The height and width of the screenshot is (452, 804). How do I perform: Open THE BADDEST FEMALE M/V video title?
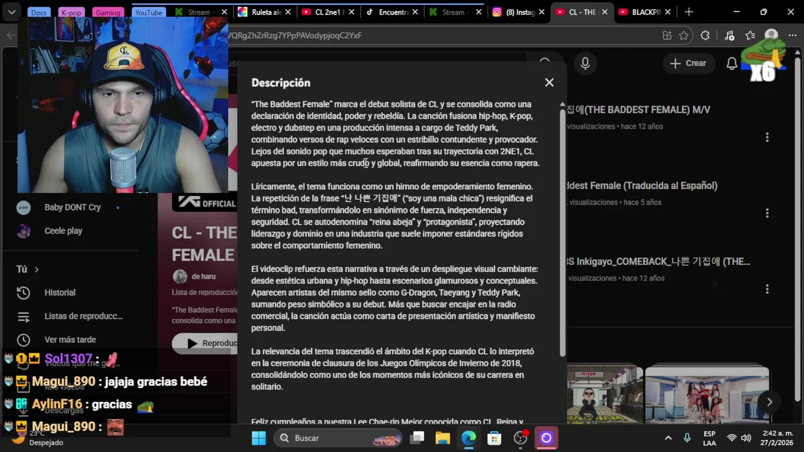638,110
